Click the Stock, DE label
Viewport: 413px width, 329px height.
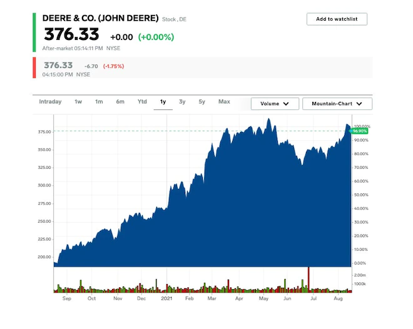(x=174, y=19)
